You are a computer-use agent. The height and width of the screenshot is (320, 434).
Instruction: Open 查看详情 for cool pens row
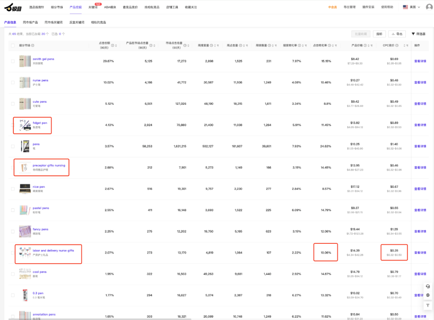420,274
